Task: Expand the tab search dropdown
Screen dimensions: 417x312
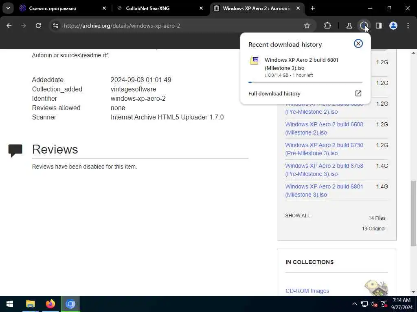Action: click(x=8, y=8)
